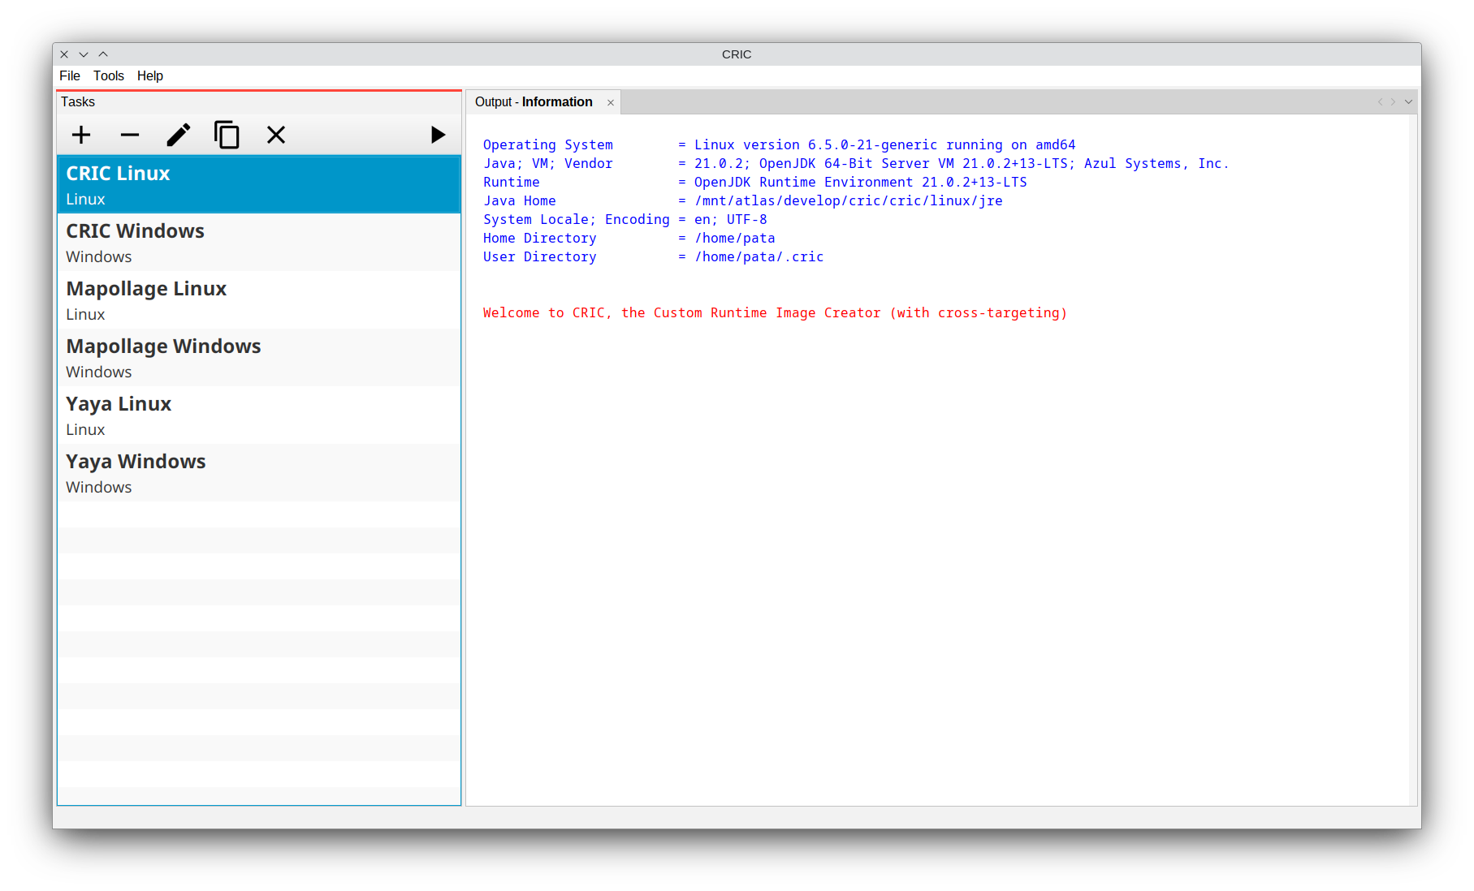The height and width of the screenshot is (891, 1474).
Task: Click the Java; VM; Vendor line
Action: point(856,164)
